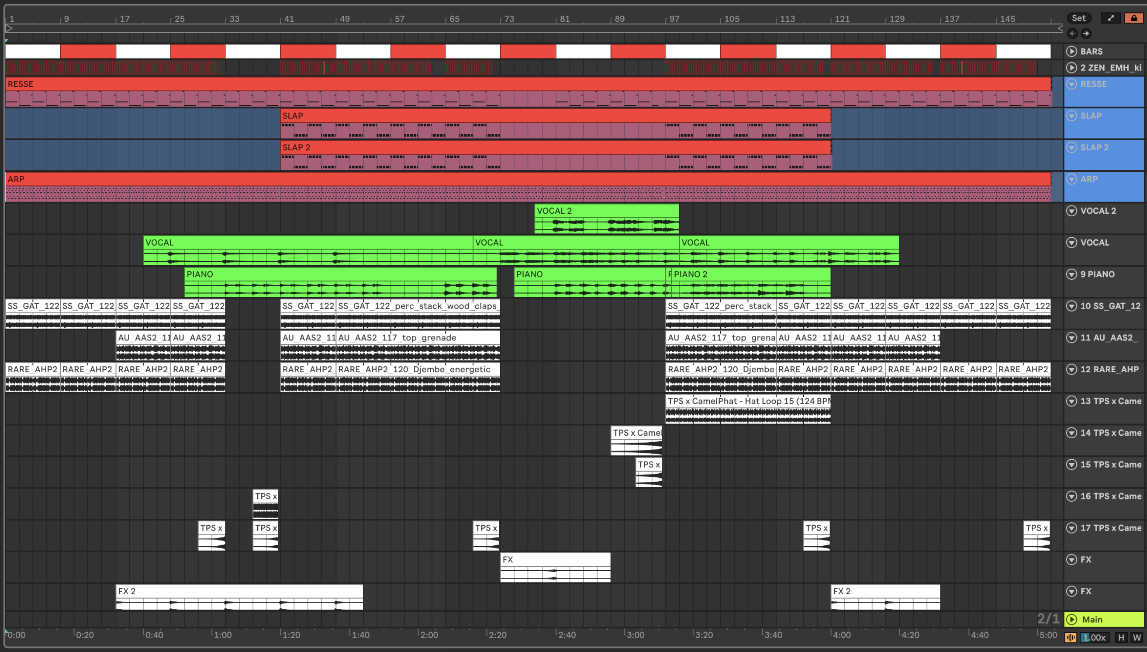Image resolution: width=1147 pixels, height=652 pixels.
Task: Click the Set locator button
Action: click(1078, 18)
